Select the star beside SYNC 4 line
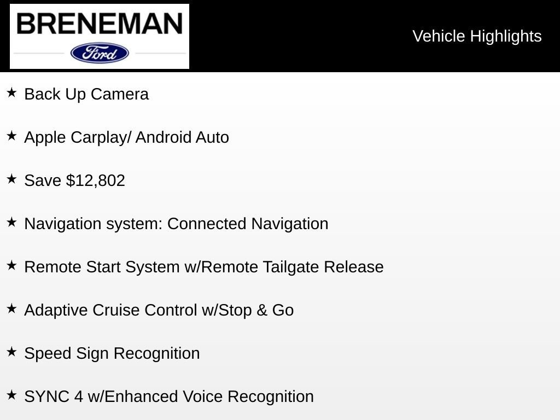 11,395
